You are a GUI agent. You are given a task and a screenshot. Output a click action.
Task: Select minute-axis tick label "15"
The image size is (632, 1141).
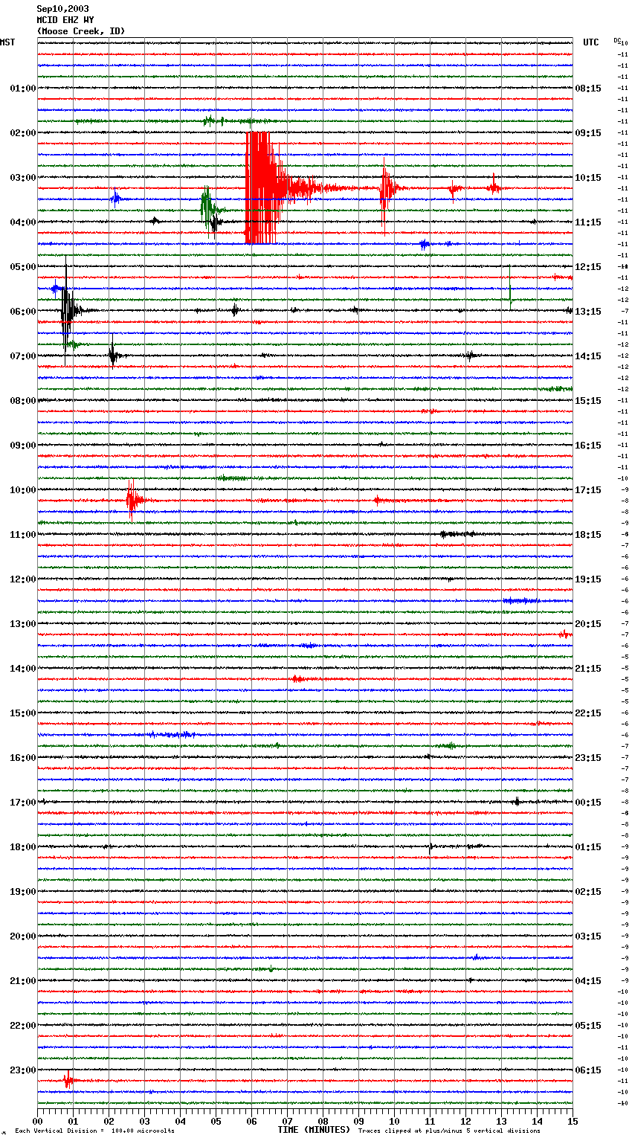(573, 1121)
